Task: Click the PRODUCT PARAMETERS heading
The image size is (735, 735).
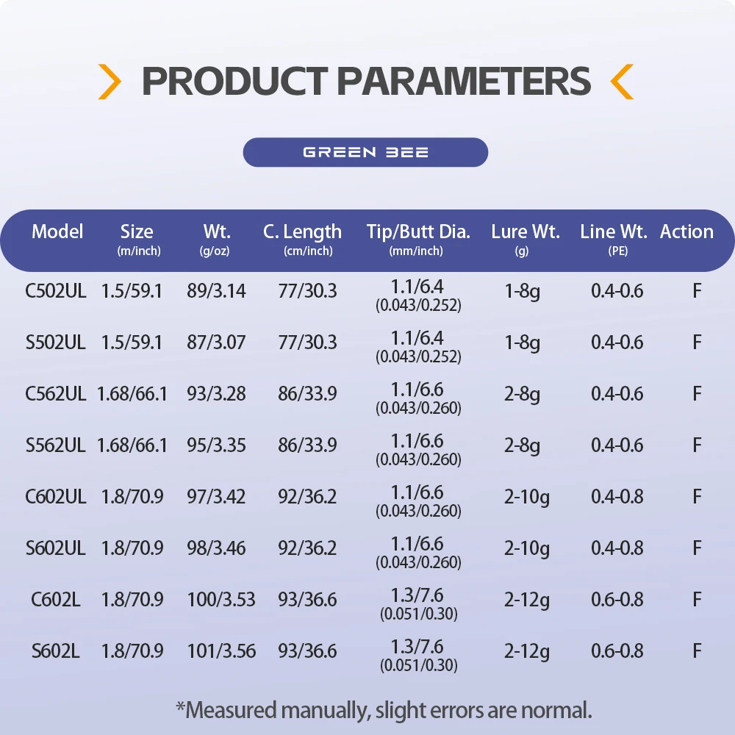Action: pyautogui.click(x=366, y=81)
